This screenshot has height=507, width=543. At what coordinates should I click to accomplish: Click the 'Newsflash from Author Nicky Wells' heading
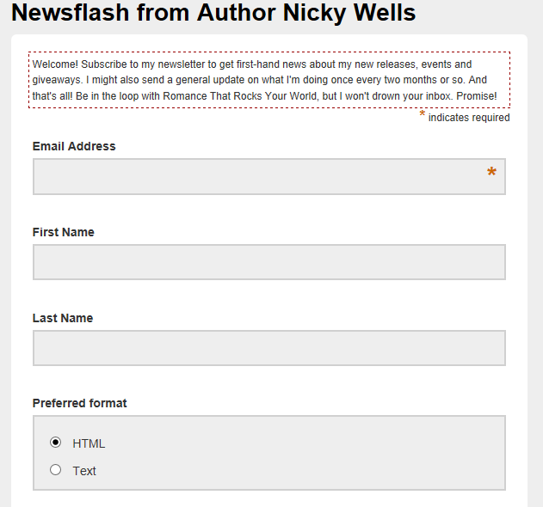[x=213, y=13]
